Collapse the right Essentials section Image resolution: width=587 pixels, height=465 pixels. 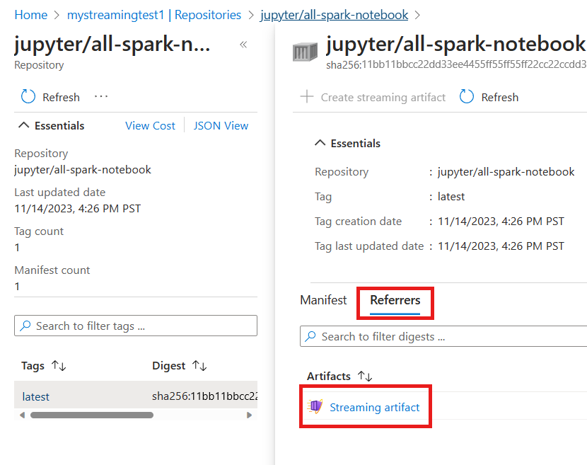(320, 143)
